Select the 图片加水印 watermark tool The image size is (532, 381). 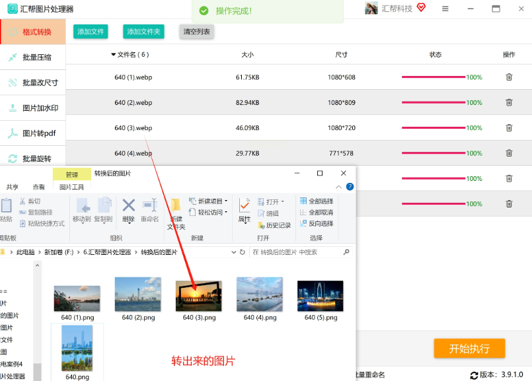click(x=36, y=108)
